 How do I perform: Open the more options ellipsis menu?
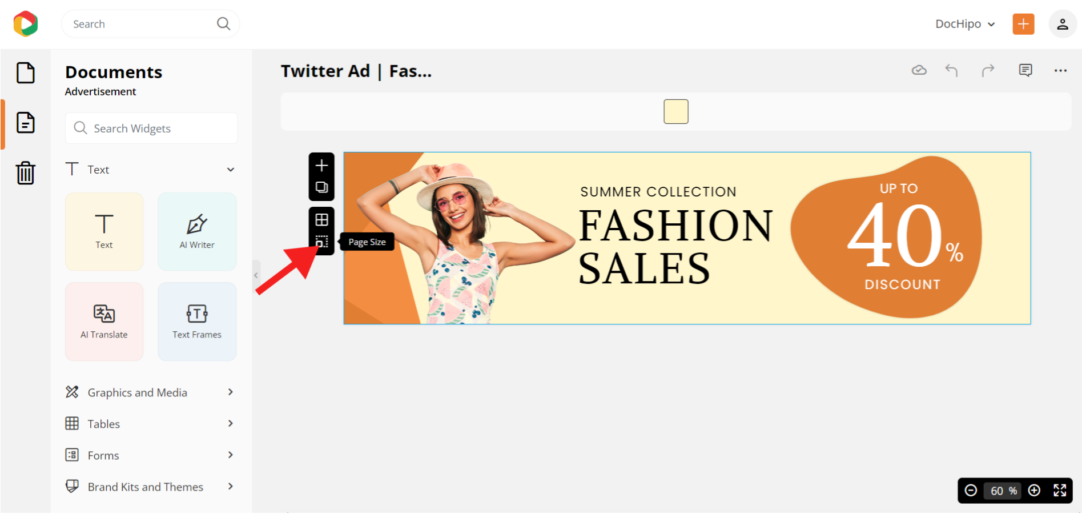pos(1060,70)
